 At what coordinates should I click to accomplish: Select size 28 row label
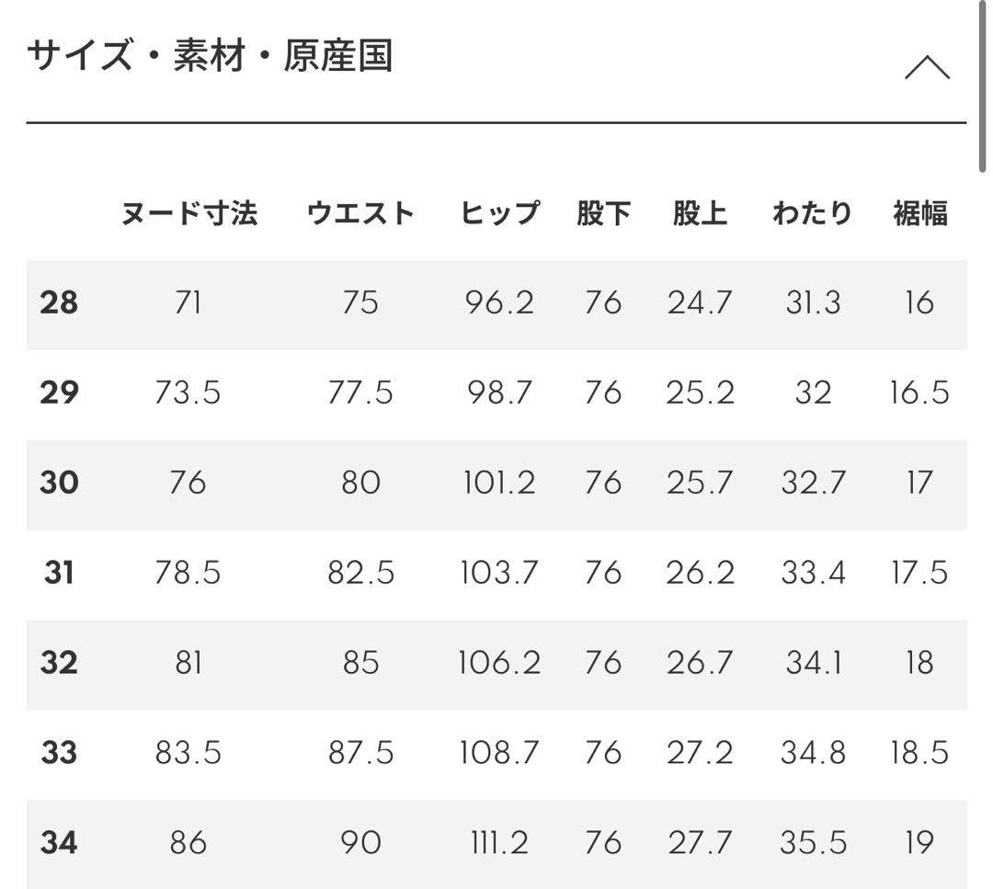pyautogui.click(x=58, y=302)
